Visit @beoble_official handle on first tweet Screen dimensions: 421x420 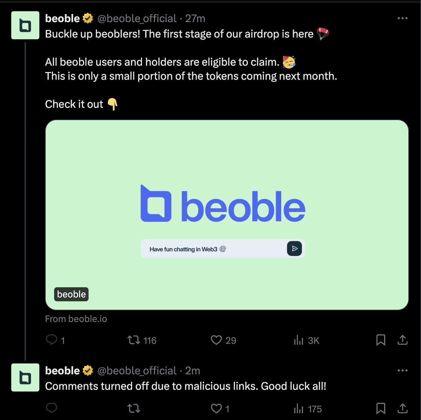(137, 19)
